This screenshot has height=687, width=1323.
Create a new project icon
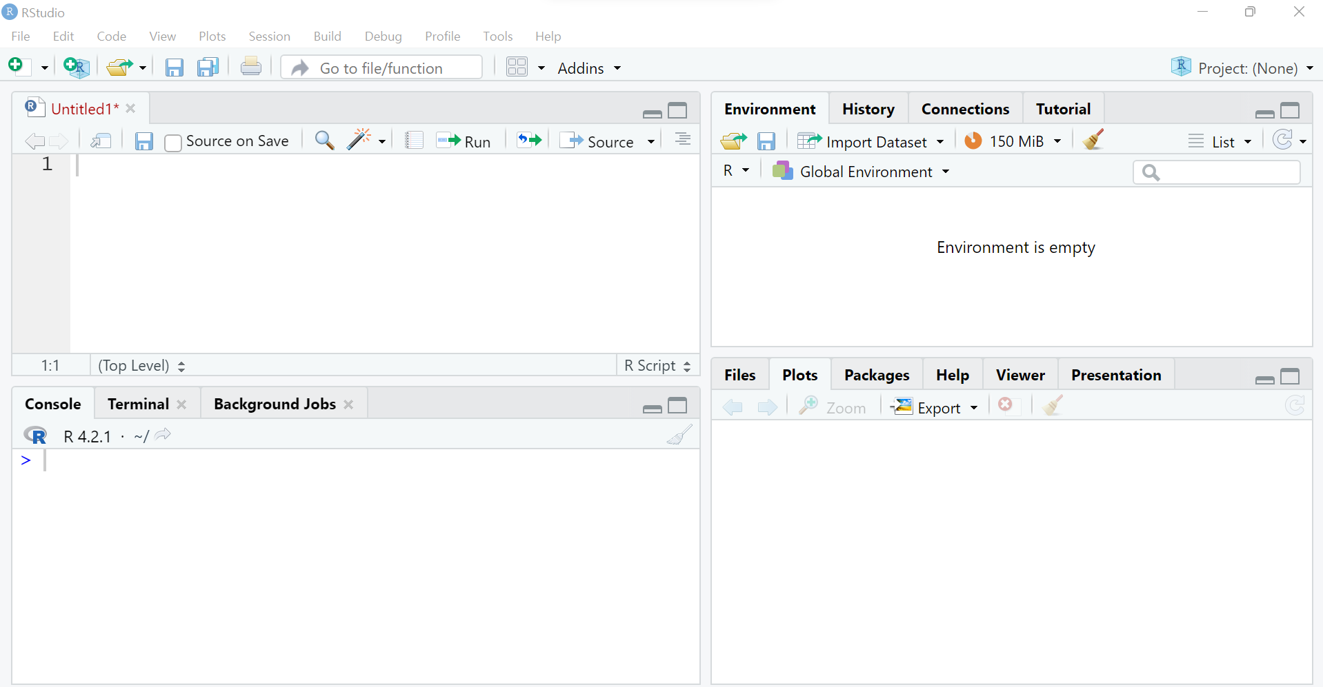(76, 67)
